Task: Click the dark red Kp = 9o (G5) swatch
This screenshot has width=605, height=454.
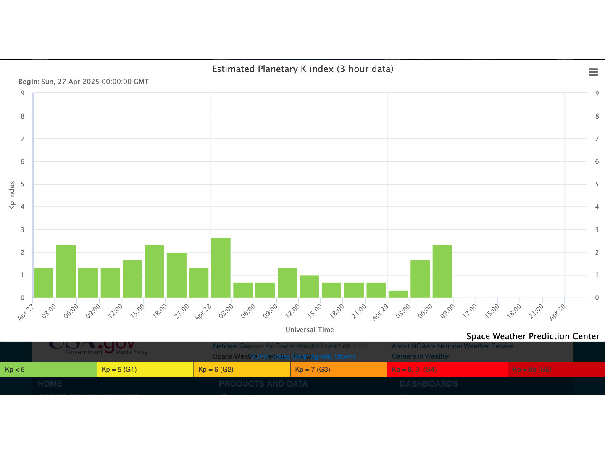Action: click(x=556, y=370)
